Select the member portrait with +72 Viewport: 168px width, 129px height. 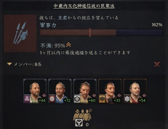click(x=60, y=91)
